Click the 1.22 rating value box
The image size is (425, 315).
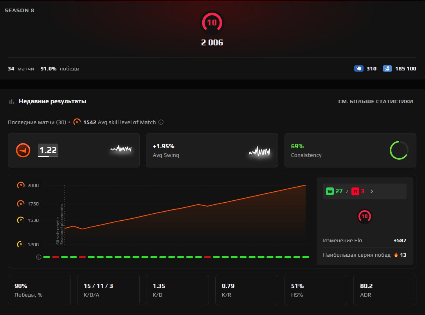point(48,150)
